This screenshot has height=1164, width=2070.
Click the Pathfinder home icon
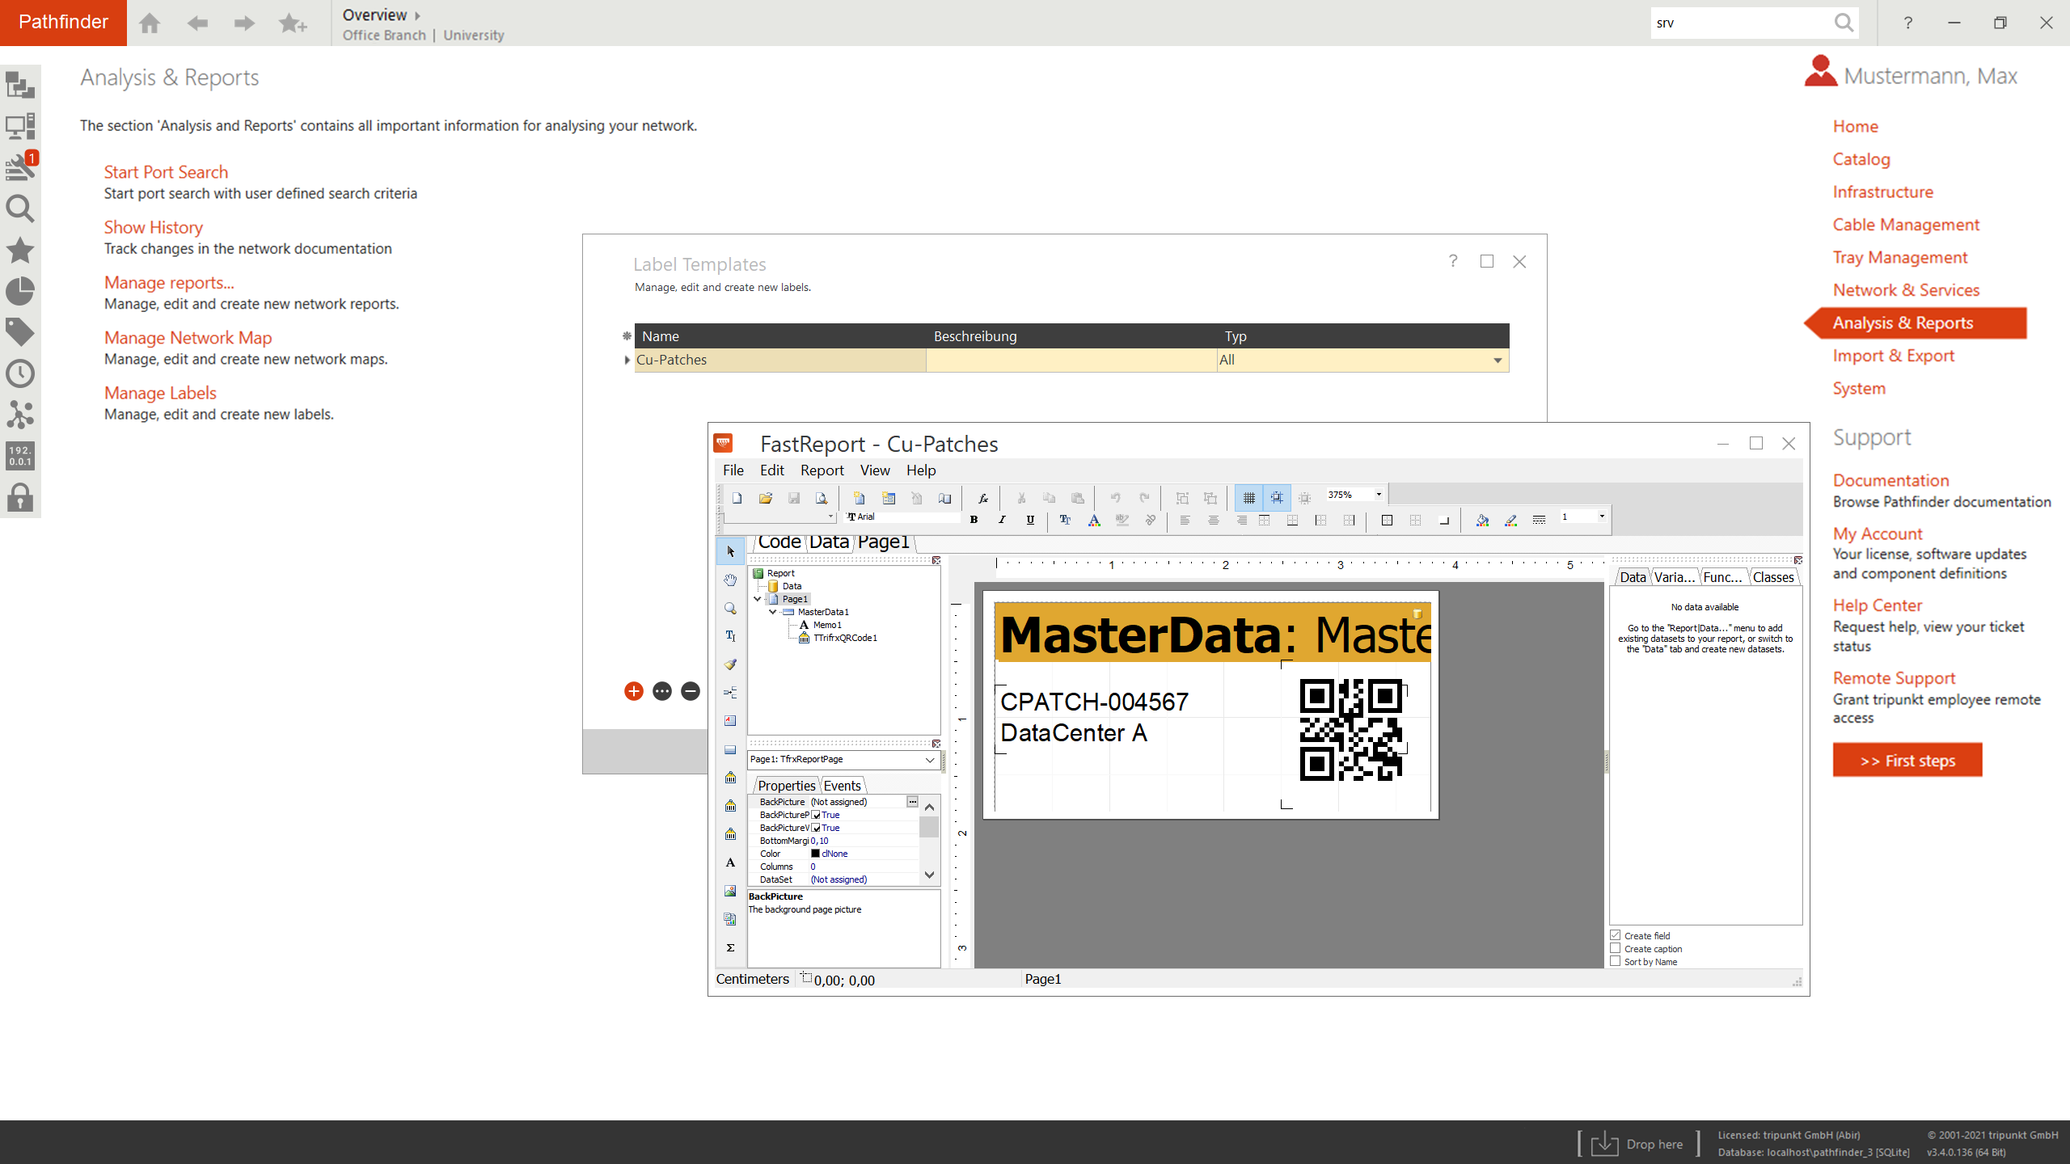point(149,23)
